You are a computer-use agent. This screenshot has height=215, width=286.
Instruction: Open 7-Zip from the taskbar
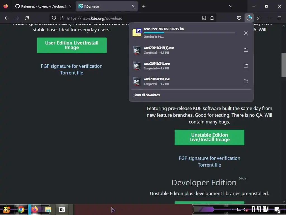(x=62, y=209)
